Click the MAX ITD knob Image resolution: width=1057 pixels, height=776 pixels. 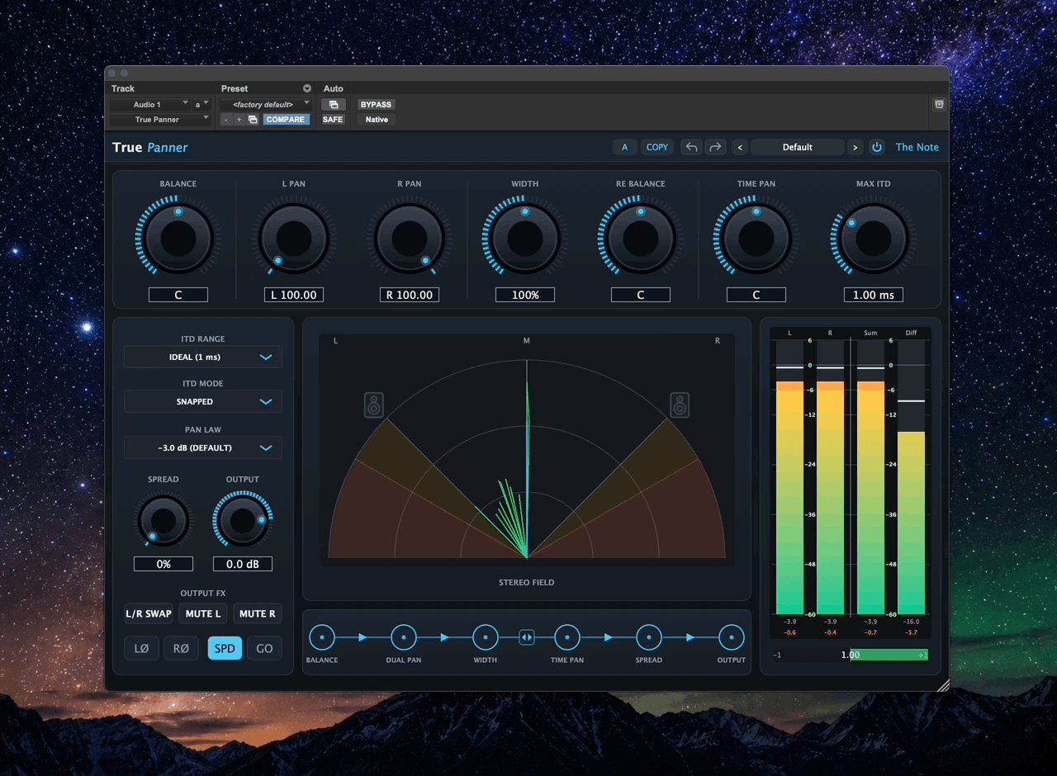pos(874,239)
